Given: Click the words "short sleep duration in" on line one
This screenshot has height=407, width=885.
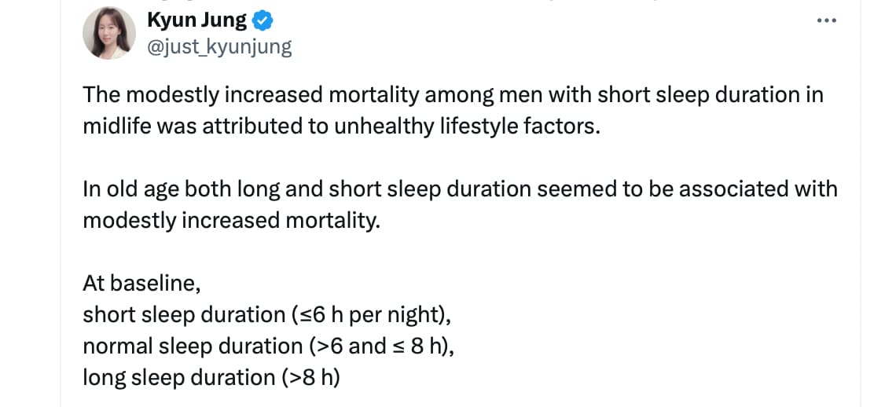Looking at the screenshot, I should point(711,95).
